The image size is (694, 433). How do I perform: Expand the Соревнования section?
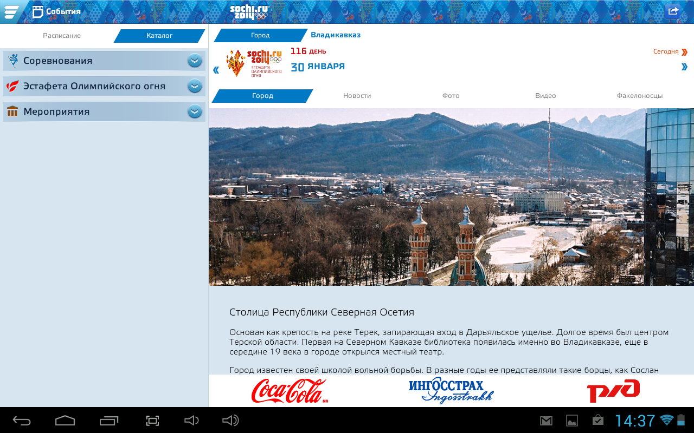click(195, 61)
